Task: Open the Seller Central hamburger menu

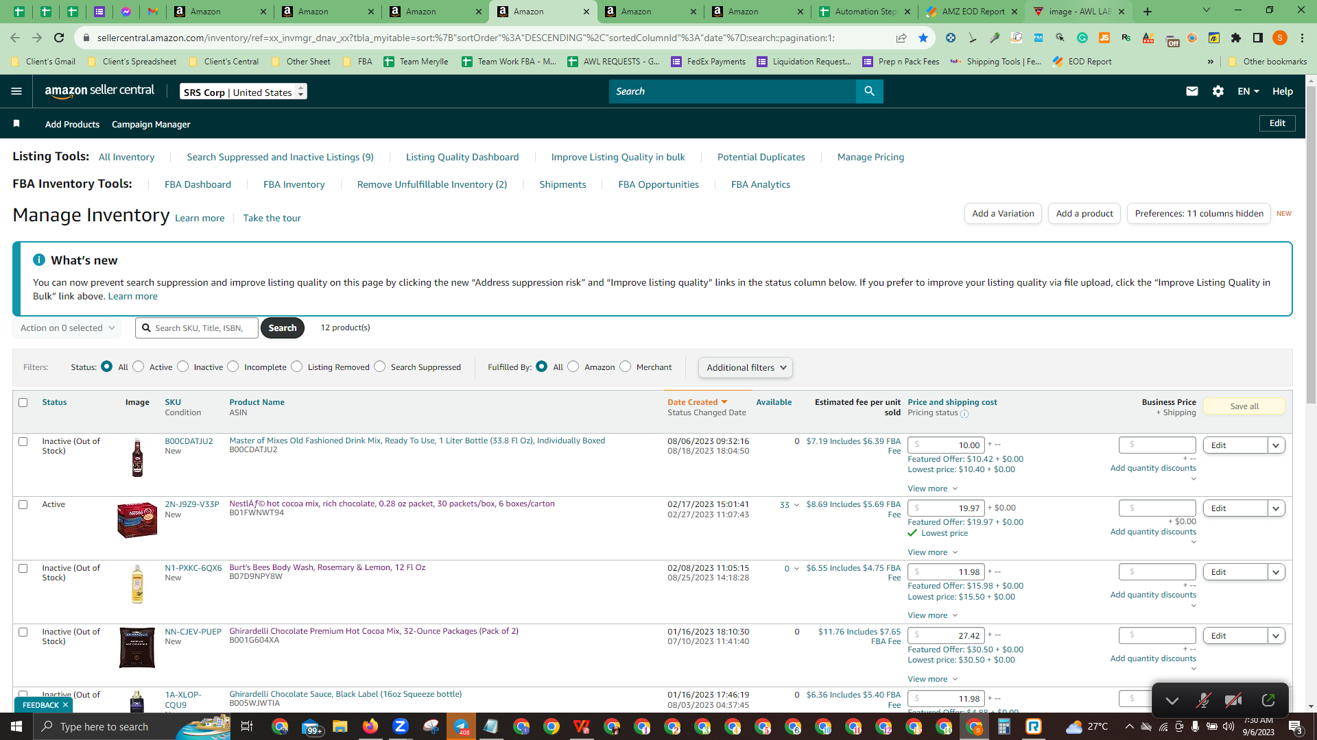Action: tap(16, 91)
